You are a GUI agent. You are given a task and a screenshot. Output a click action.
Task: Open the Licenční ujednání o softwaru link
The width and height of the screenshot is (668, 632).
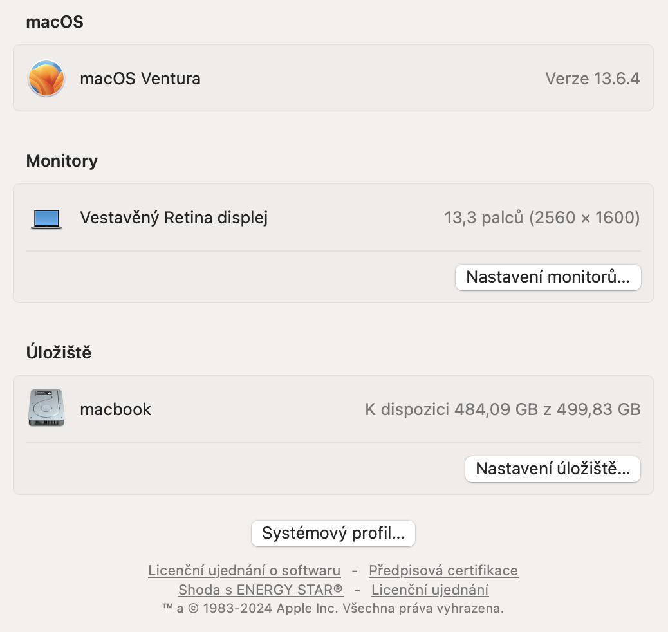click(244, 571)
